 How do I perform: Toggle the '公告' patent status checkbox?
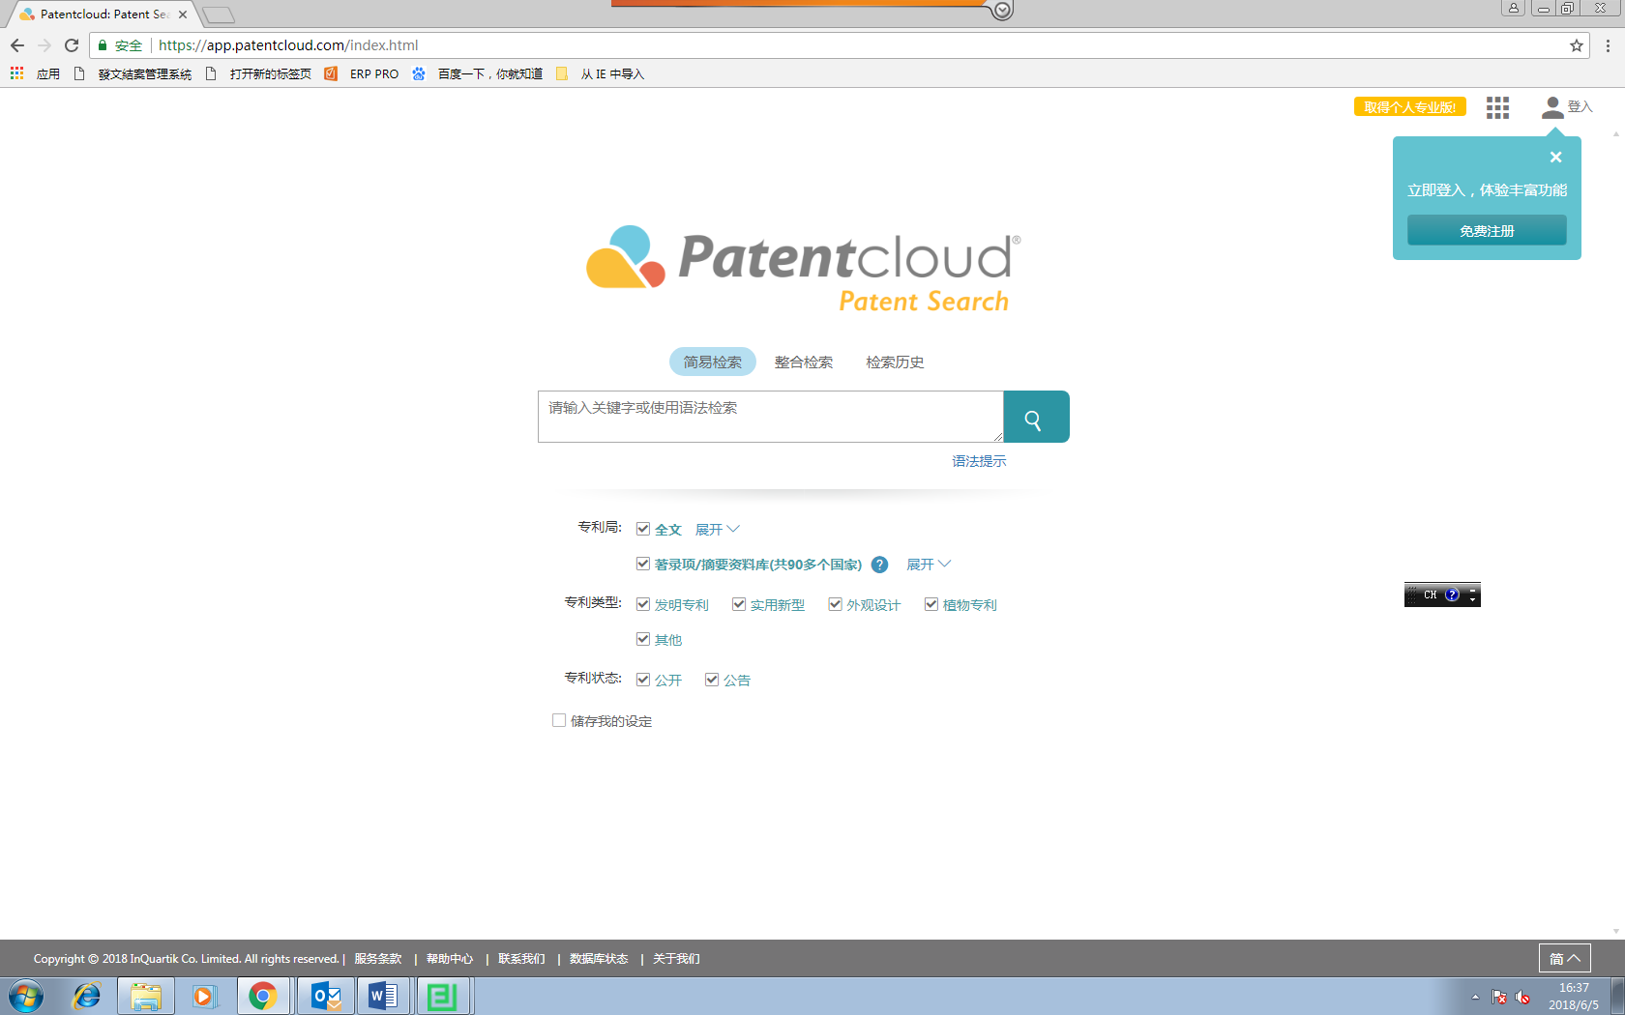[712, 680]
